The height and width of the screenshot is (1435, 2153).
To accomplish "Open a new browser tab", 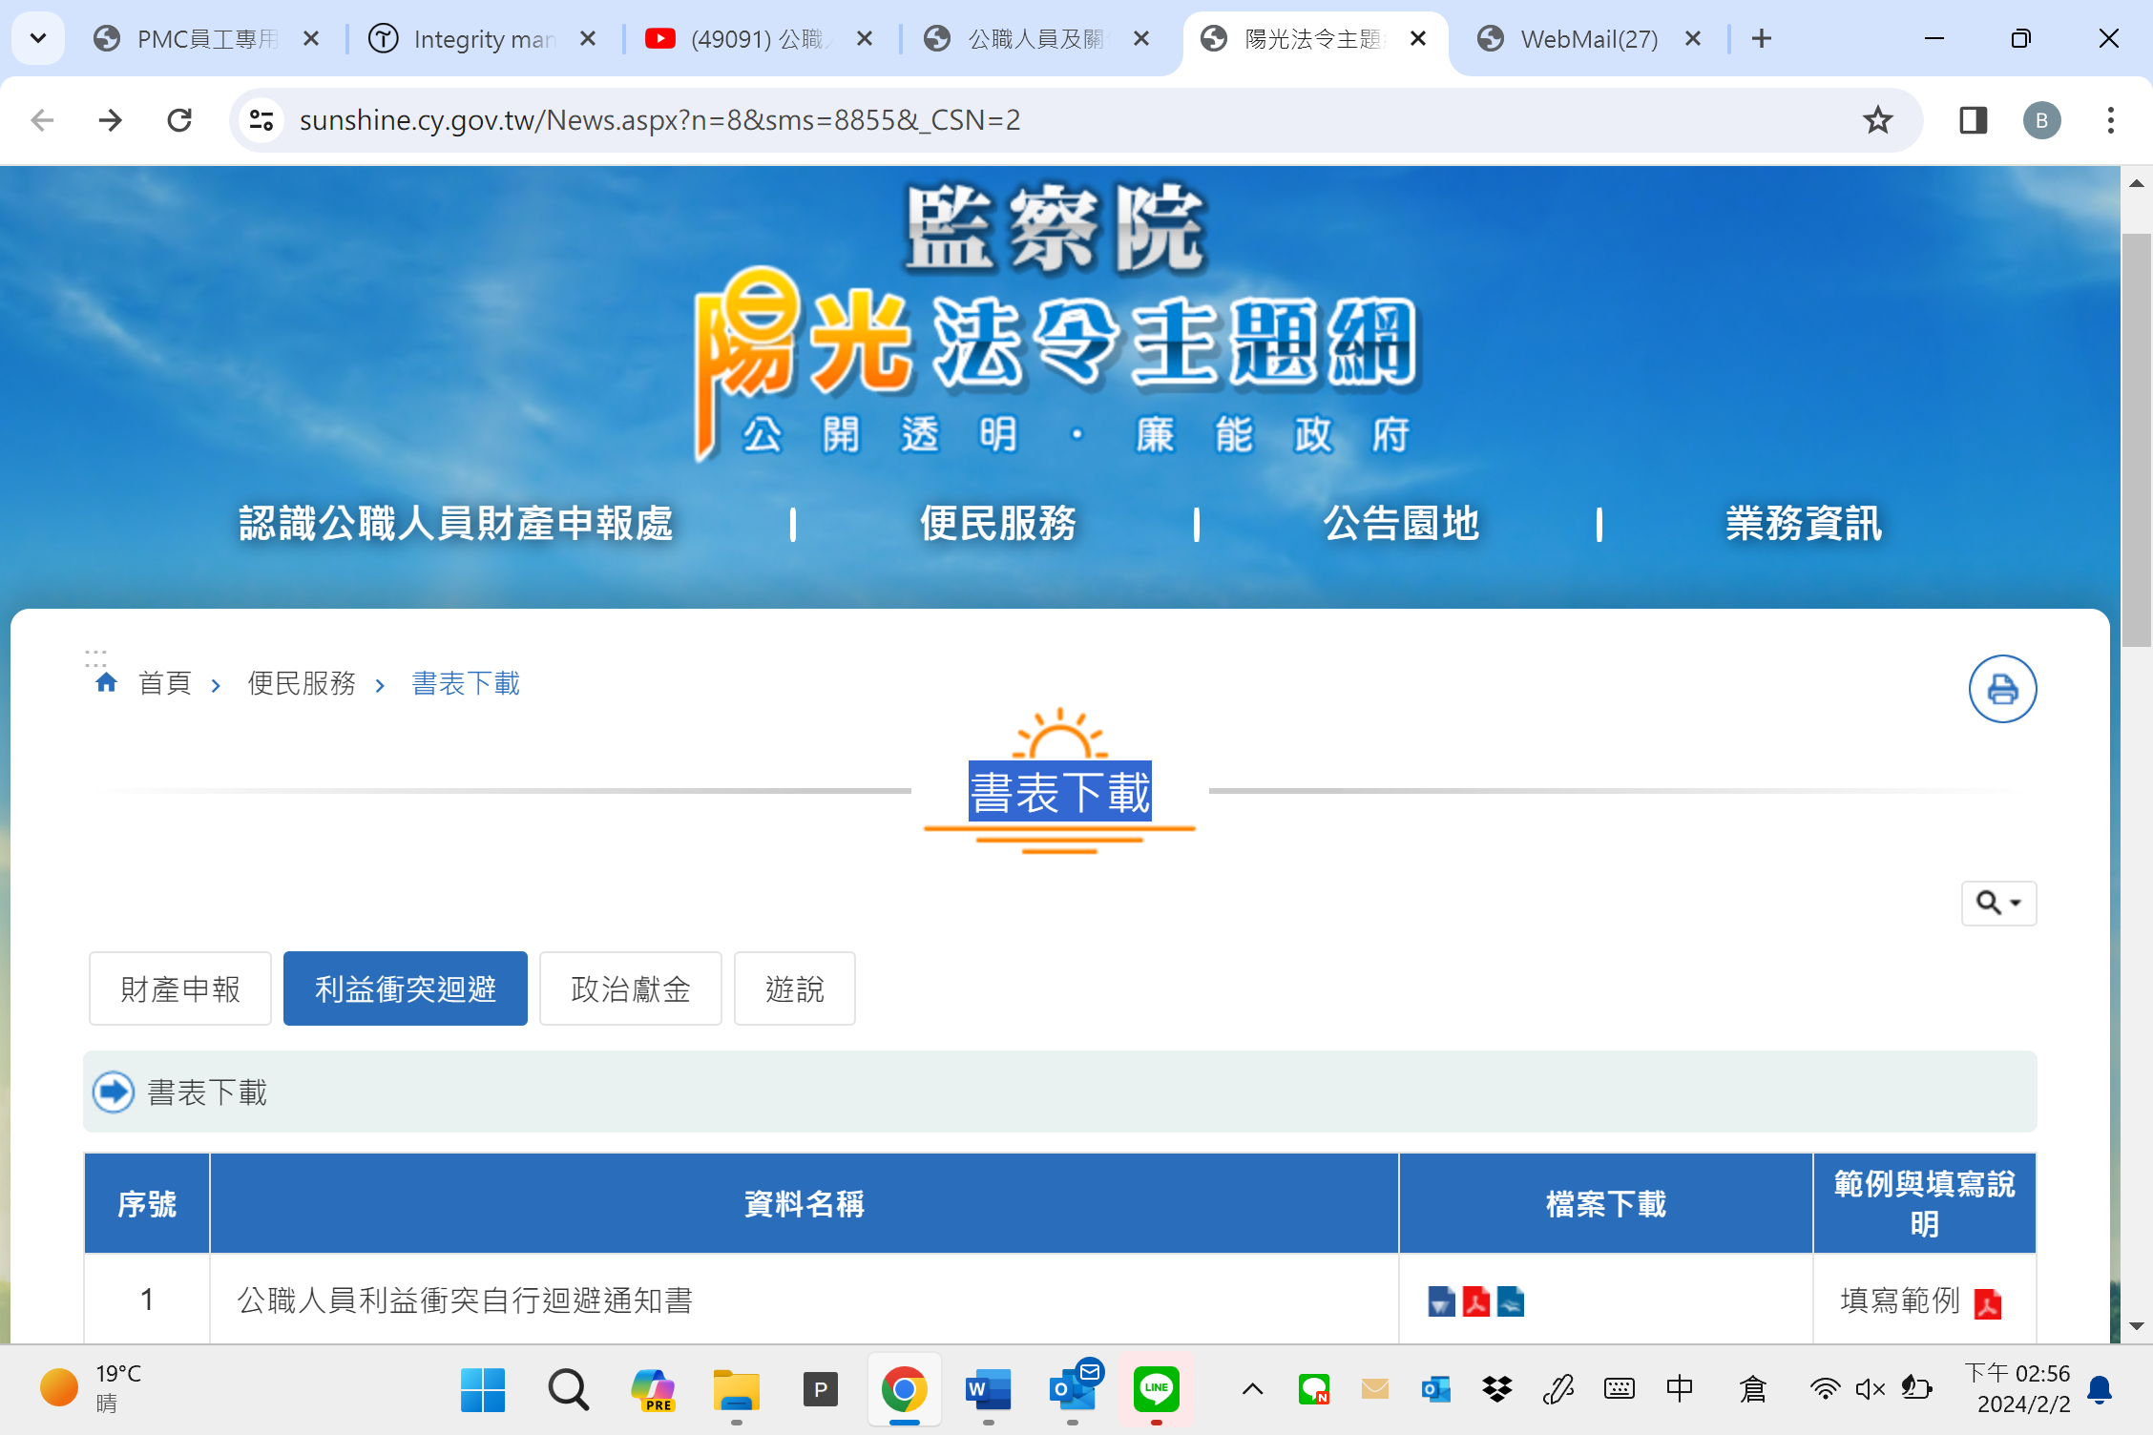I will (x=1762, y=39).
